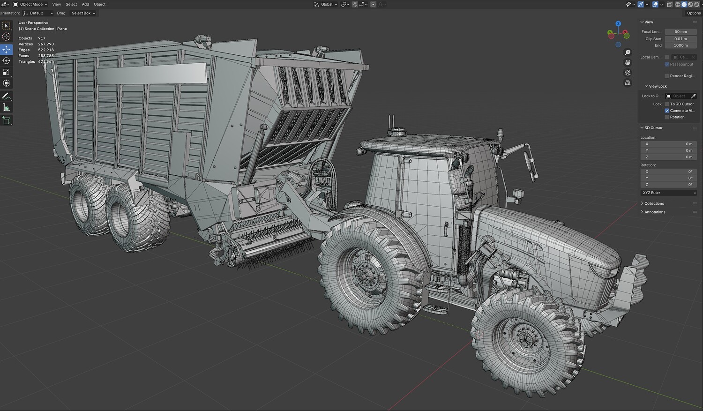
Task: Open the editor type selector icon
Action: point(5,4)
